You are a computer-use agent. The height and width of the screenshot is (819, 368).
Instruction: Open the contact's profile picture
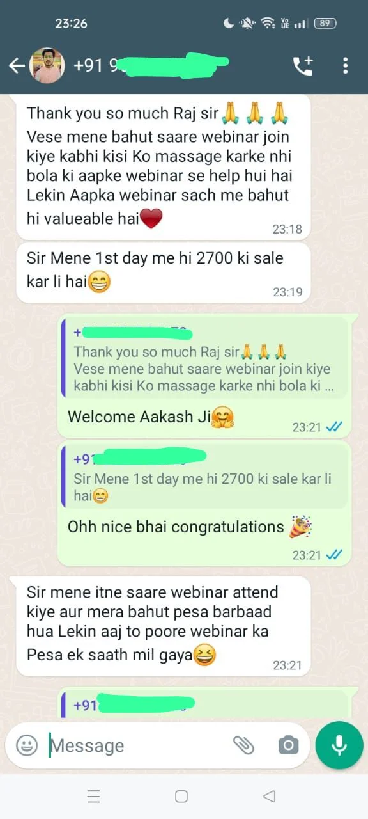tap(48, 65)
